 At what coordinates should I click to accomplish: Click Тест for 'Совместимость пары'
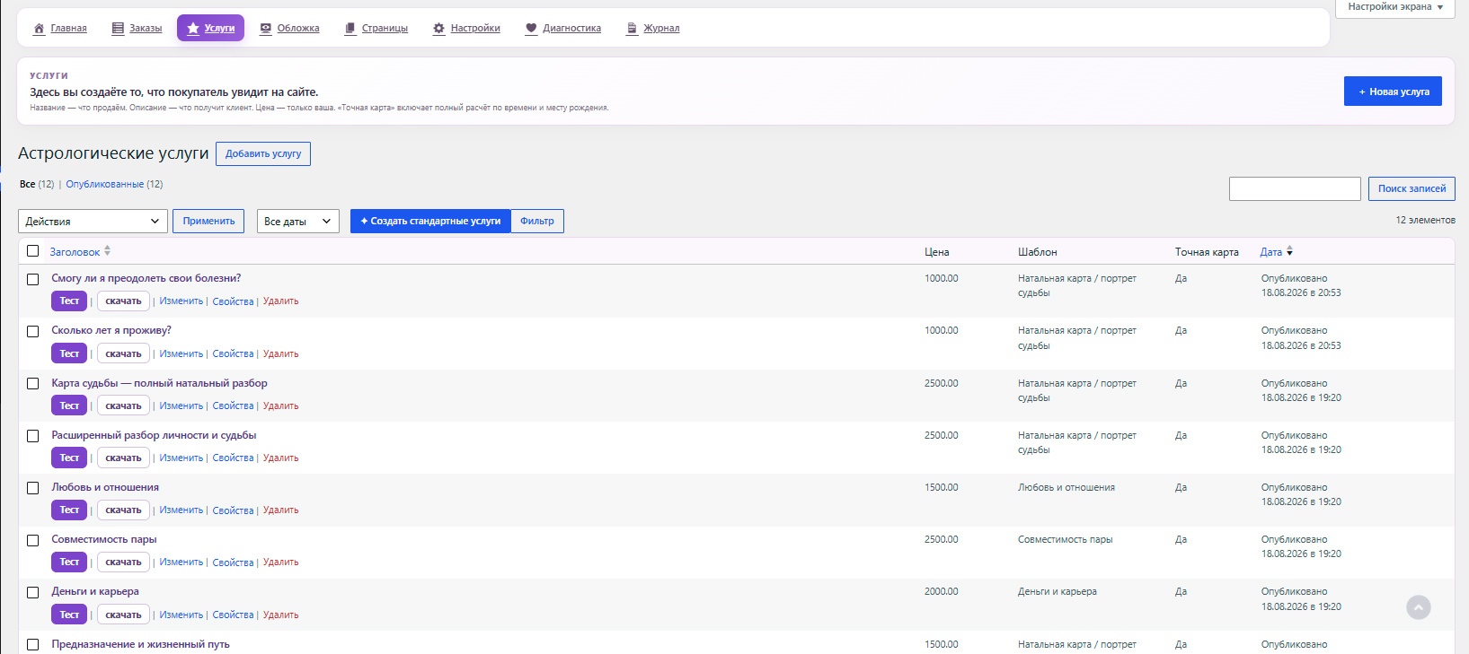(69, 562)
